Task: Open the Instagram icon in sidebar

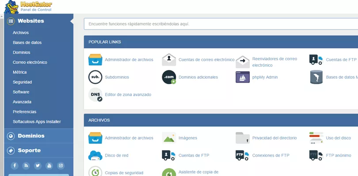Action: click(x=61, y=165)
